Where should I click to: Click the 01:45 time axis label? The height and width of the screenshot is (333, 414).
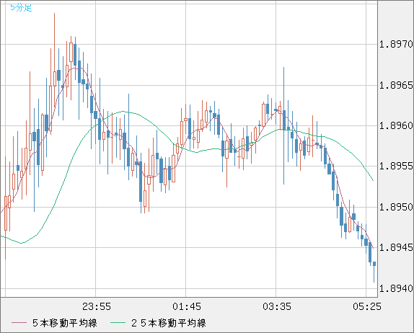[187, 306]
